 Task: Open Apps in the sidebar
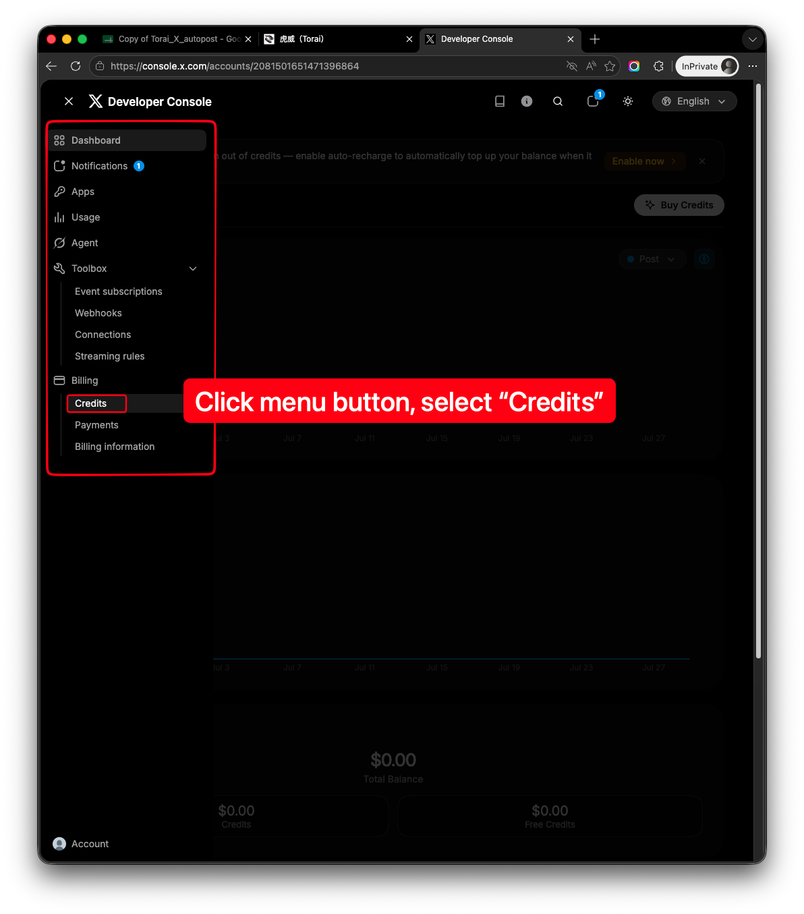coord(127,192)
